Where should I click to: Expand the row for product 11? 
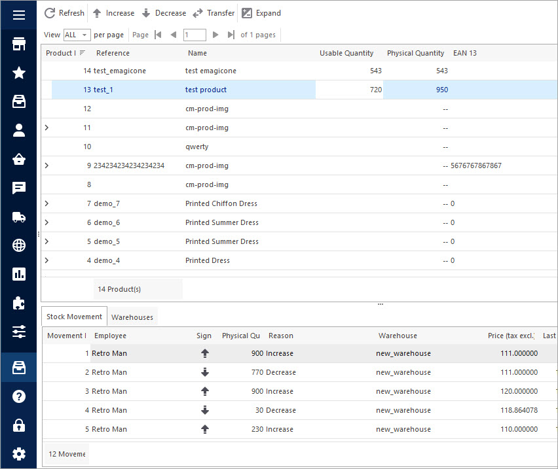pyautogui.click(x=46, y=128)
